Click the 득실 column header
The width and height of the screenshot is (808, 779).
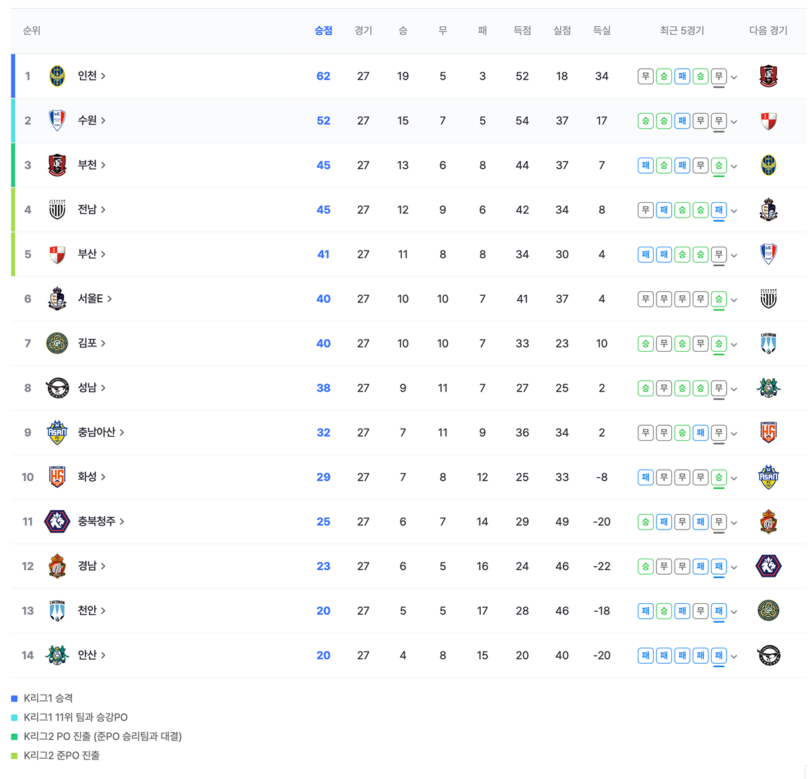(x=601, y=30)
